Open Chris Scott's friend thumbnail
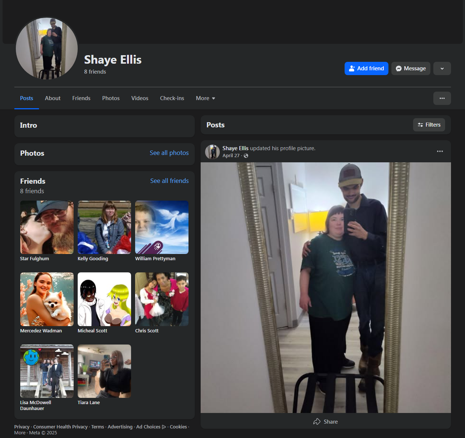Image resolution: width=465 pixels, height=438 pixels. tap(162, 299)
